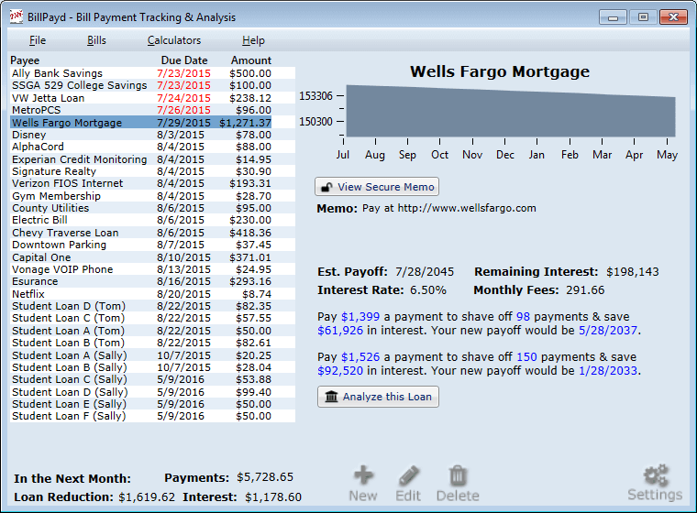The width and height of the screenshot is (697, 513).
Task: Click the $1,619.62 loan reduction value
Action: pyautogui.click(x=147, y=497)
